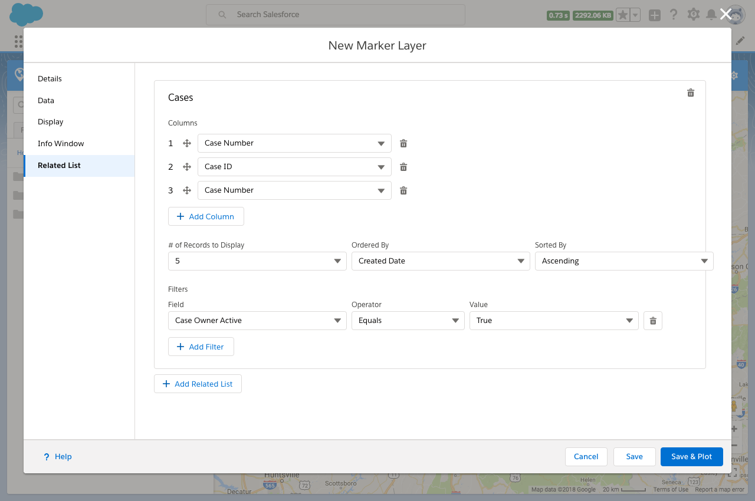Open the Operator Equals dropdown

408,321
